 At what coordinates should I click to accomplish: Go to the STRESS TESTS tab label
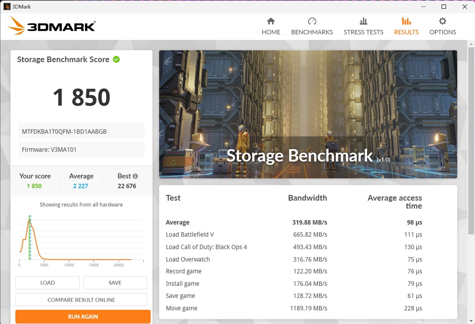click(363, 32)
